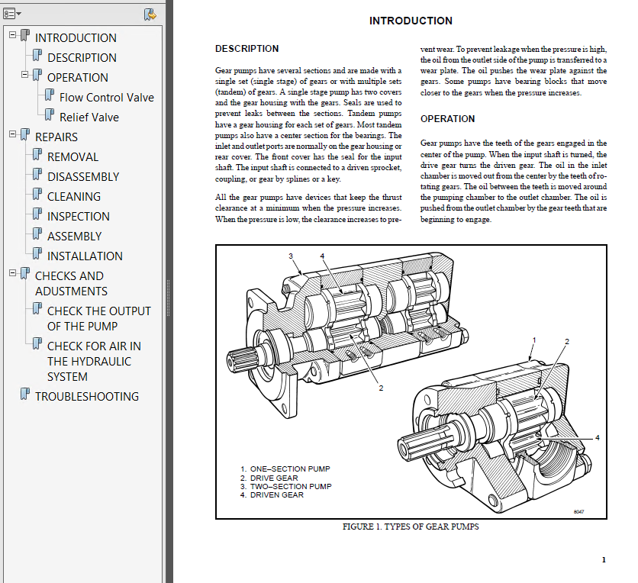Select the Flow Control Valve bookmark
The image size is (638, 583).
point(107,97)
